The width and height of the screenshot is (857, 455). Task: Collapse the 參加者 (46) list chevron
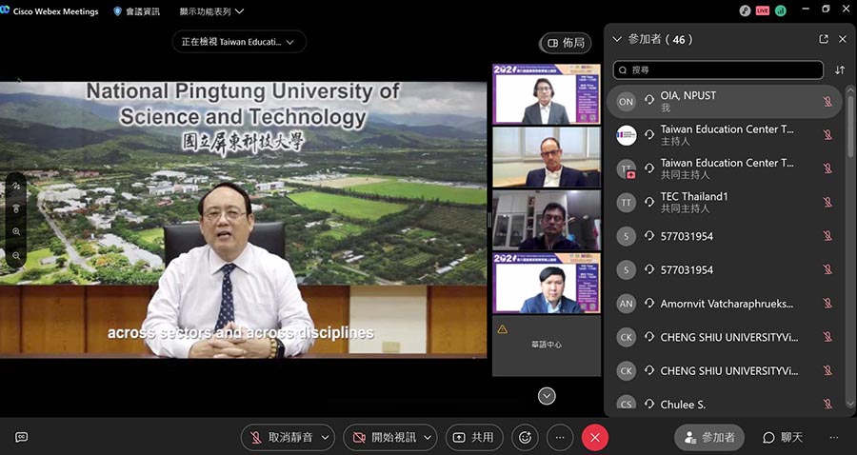(617, 39)
